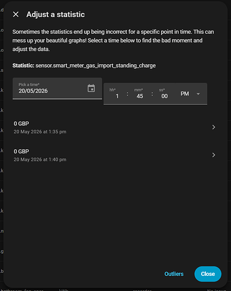Click the Pick a time date field

pos(57,89)
